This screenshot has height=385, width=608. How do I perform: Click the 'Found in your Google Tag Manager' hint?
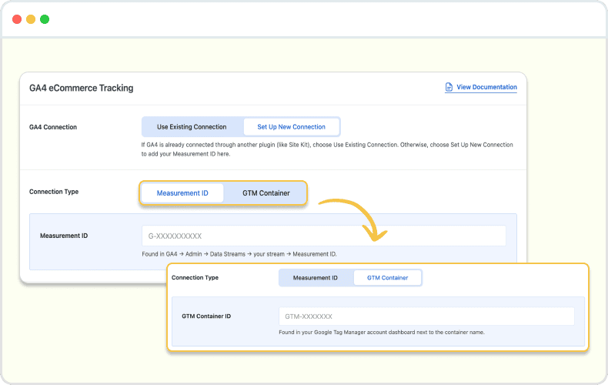382,332
